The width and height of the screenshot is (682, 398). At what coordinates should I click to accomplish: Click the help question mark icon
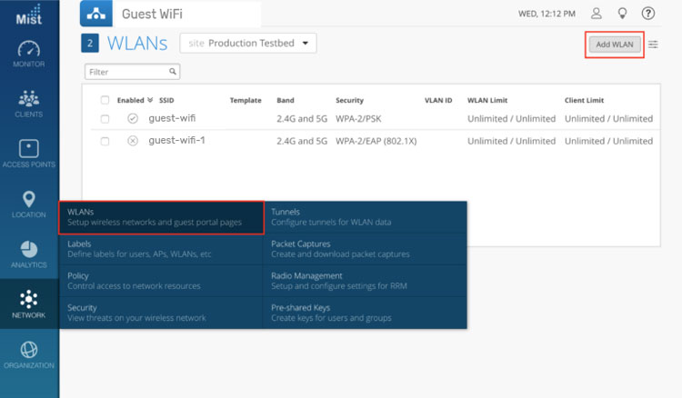[648, 14]
